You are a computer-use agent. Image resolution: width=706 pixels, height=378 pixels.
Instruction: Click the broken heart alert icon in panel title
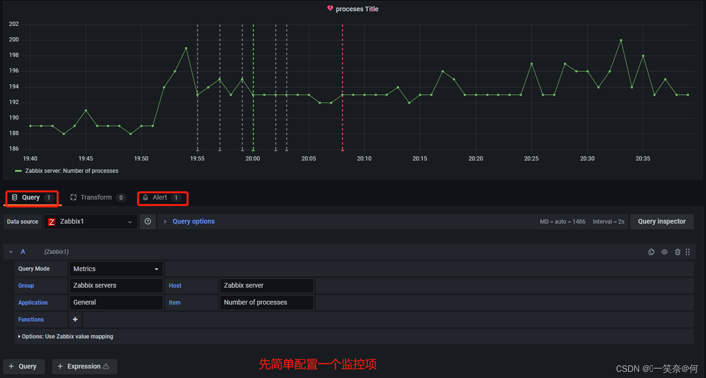tap(330, 9)
